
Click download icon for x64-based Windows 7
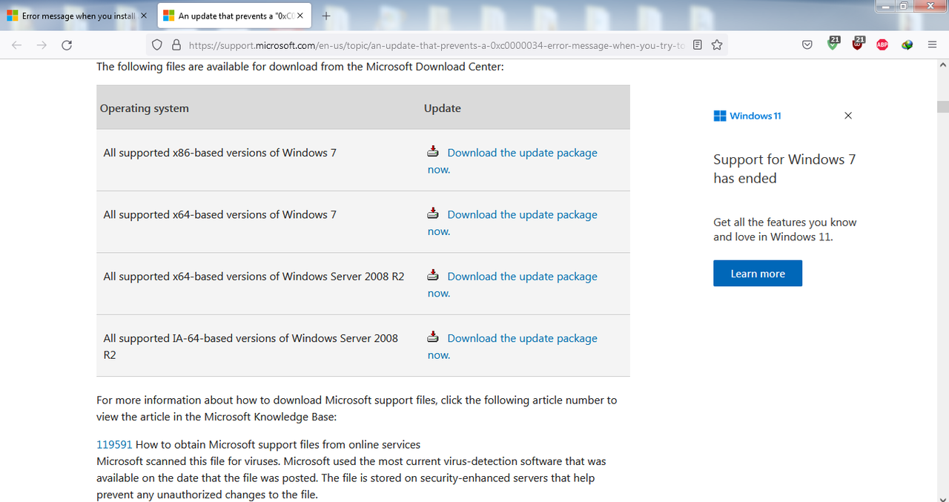point(433,214)
